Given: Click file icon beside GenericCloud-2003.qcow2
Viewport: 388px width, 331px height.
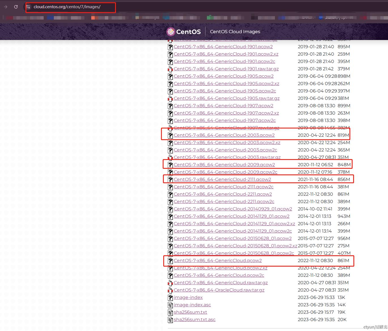Looking at the screenshot, I should click(170, 135).
